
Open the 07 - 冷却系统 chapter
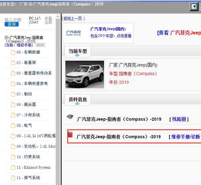(28, 115)
